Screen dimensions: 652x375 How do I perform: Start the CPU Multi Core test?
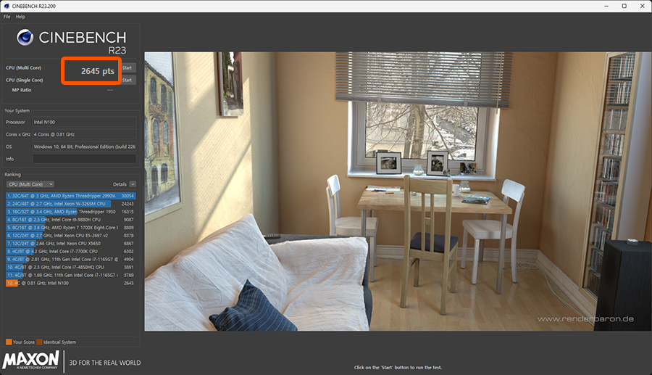[128, 68]
